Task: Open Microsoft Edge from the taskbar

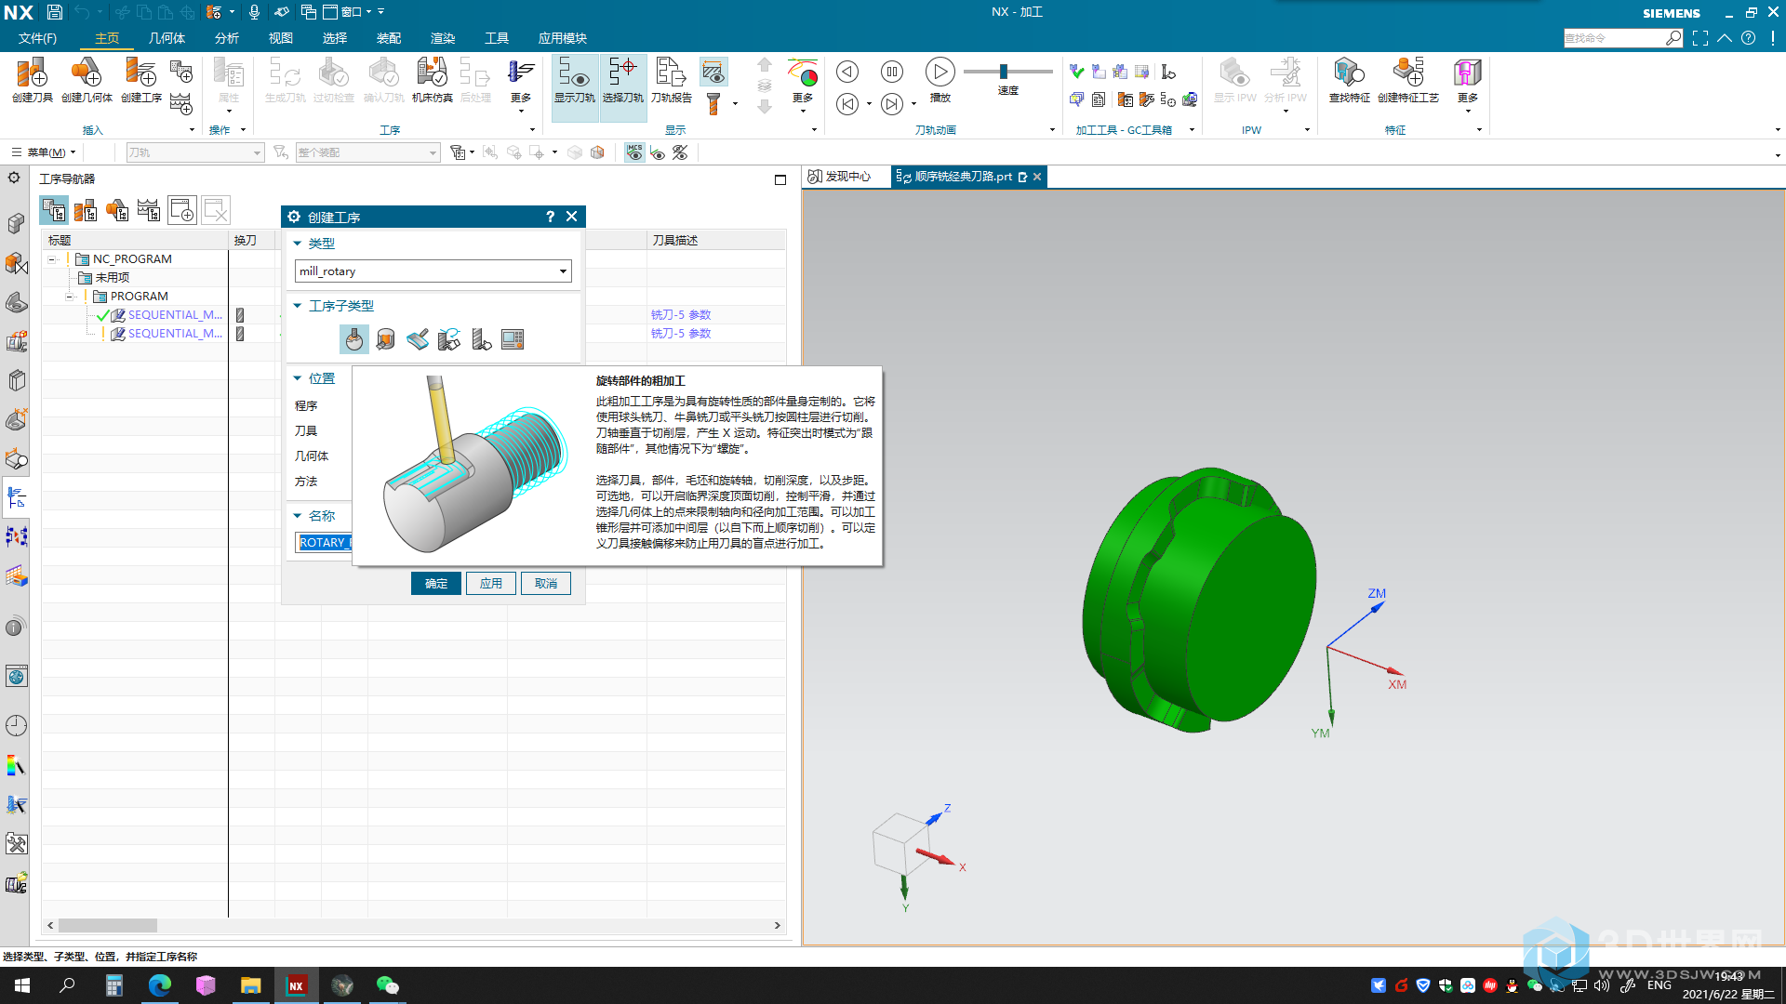Action: 160,985
